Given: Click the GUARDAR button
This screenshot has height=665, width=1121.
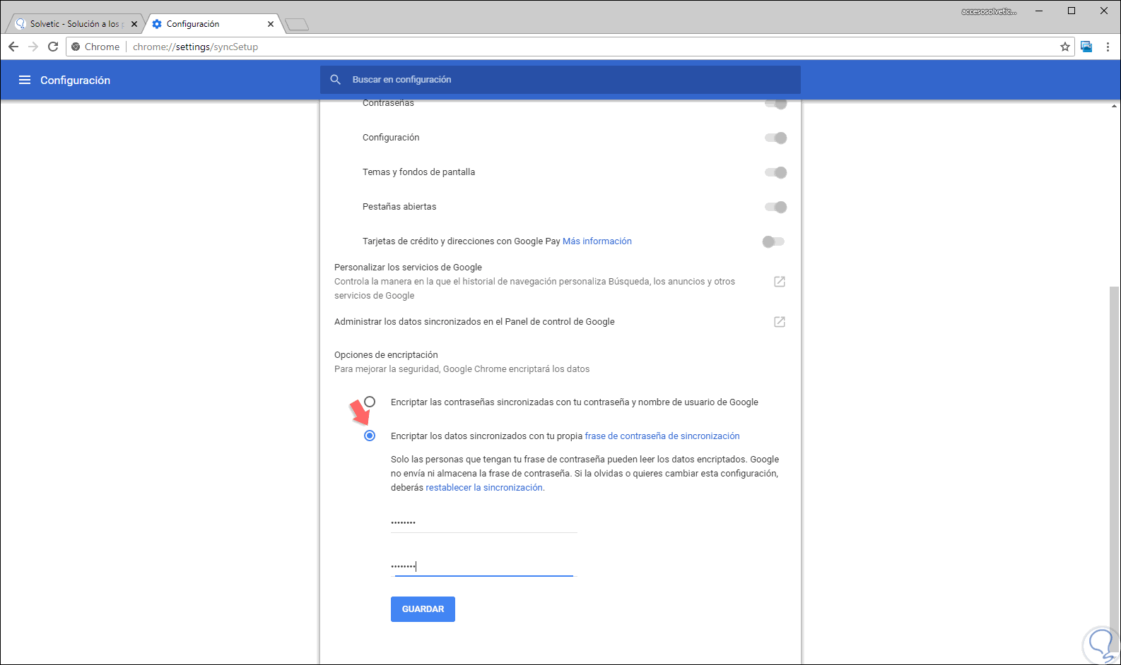Looking at the screenshot, I should [423, 609].
